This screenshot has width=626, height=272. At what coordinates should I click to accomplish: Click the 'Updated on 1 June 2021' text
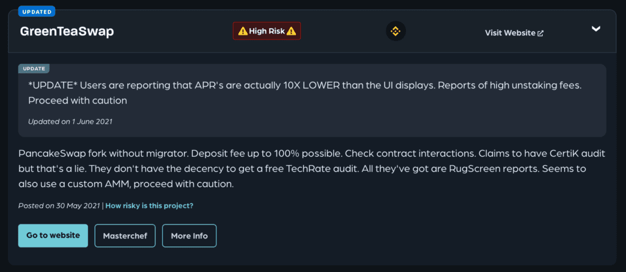tap(70, 121)
